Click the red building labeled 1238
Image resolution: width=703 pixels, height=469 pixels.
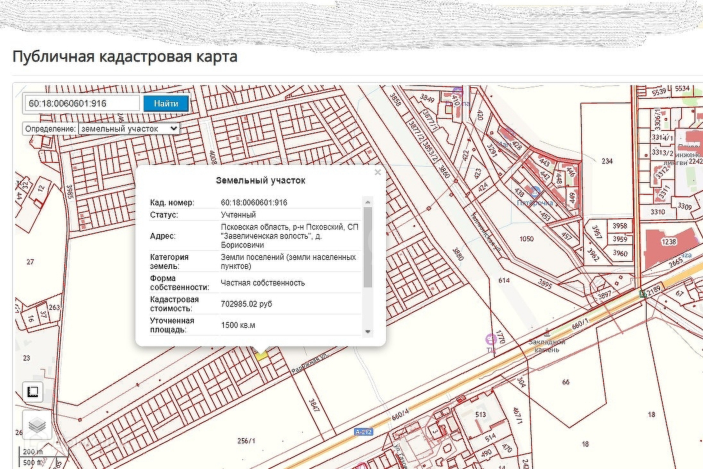click(669, 243)
